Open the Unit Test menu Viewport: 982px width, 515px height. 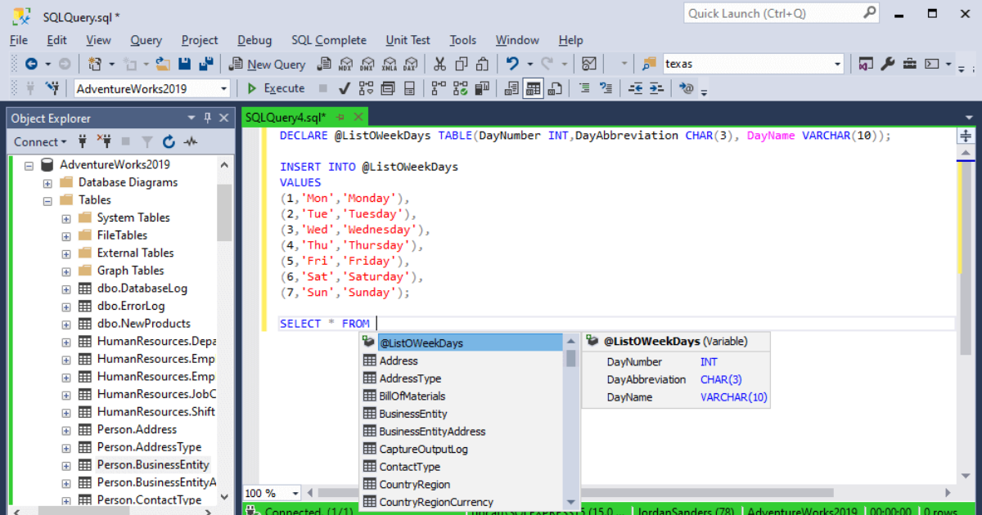pyautogui.click(x=408, y=40)
